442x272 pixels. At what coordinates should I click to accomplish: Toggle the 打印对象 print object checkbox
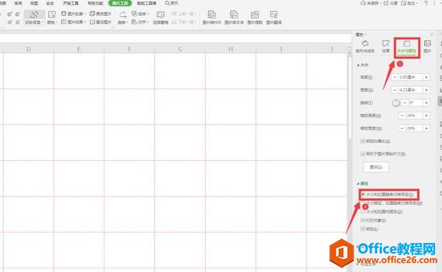click(363, 220)
